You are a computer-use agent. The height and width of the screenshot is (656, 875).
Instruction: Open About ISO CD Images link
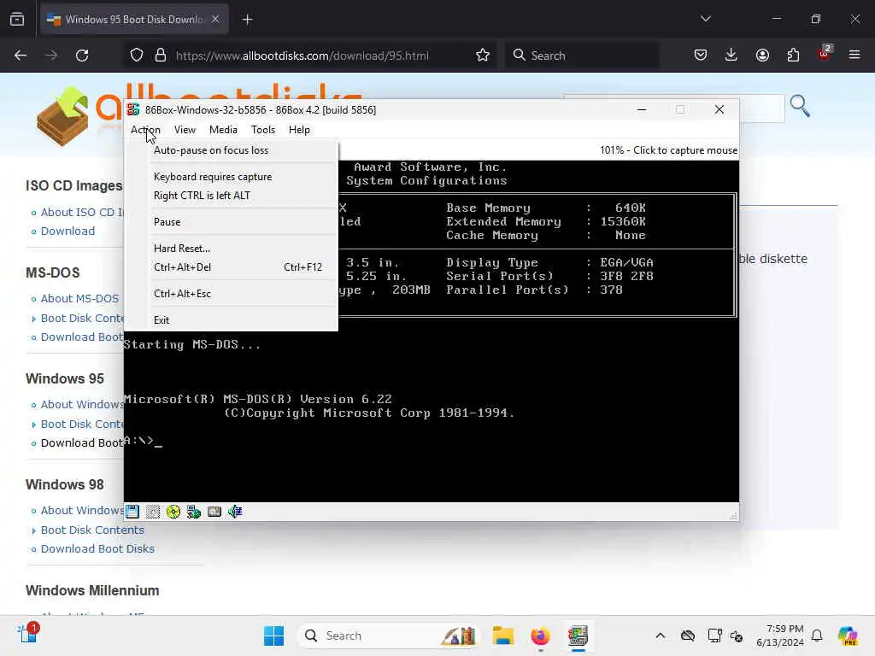(82, 212)
